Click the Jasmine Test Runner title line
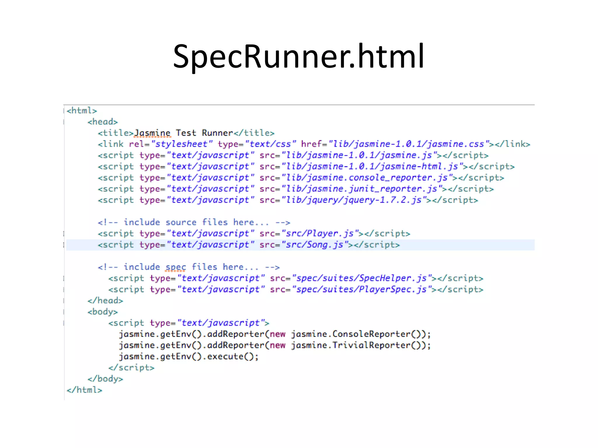Image resolution: width=598 pixels, height=448 pixels. pos(186,133)
